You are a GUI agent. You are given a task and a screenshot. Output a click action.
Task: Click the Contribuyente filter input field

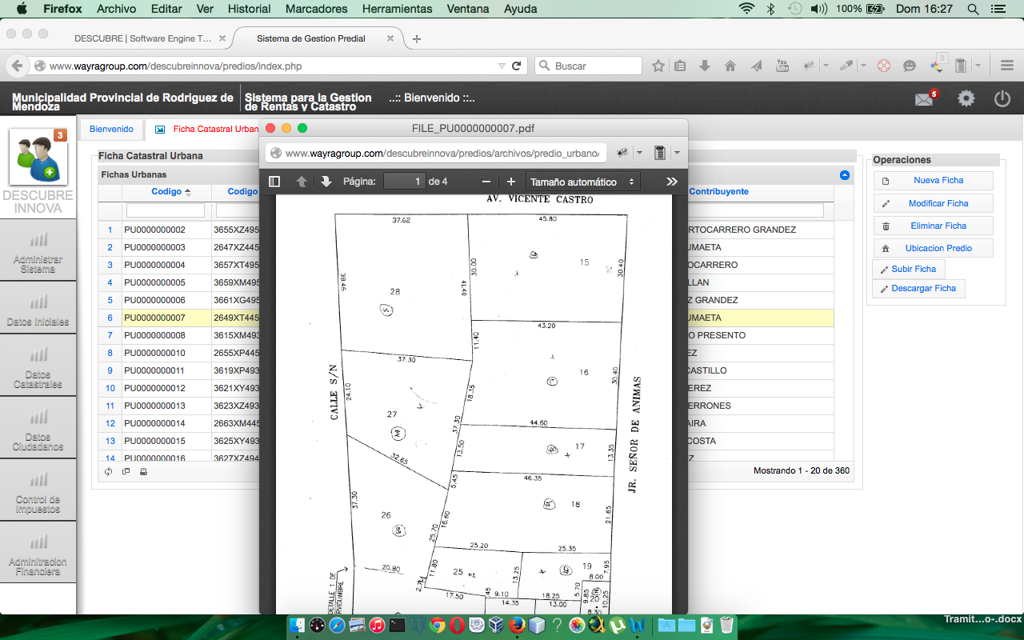(x=756, y=210)
